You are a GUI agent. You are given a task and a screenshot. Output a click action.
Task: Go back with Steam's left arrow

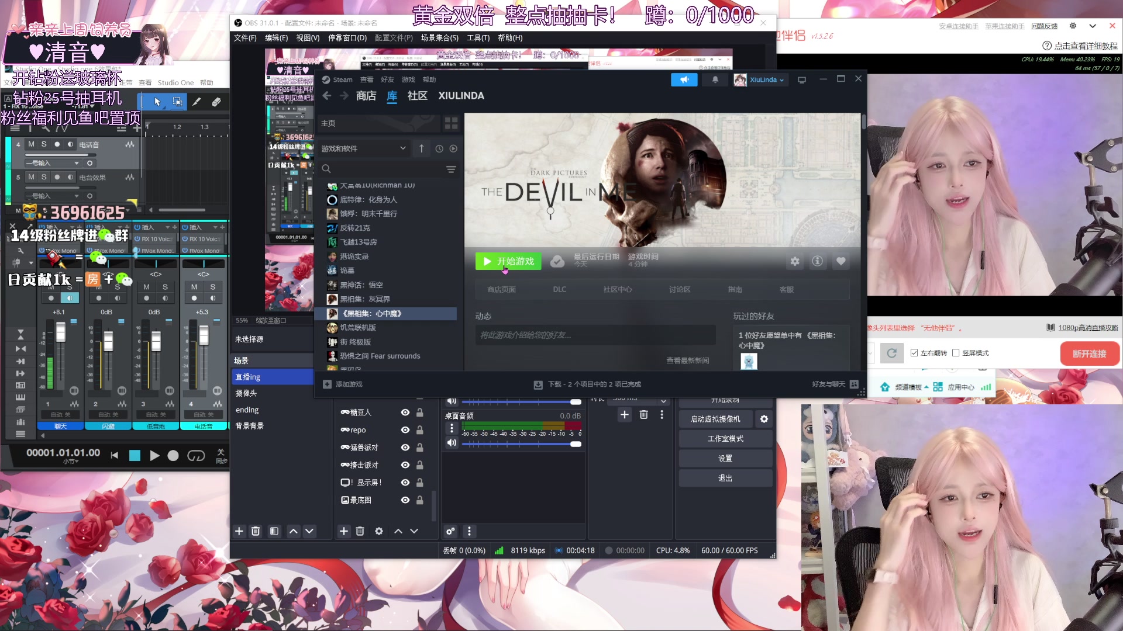click(327, 96)
